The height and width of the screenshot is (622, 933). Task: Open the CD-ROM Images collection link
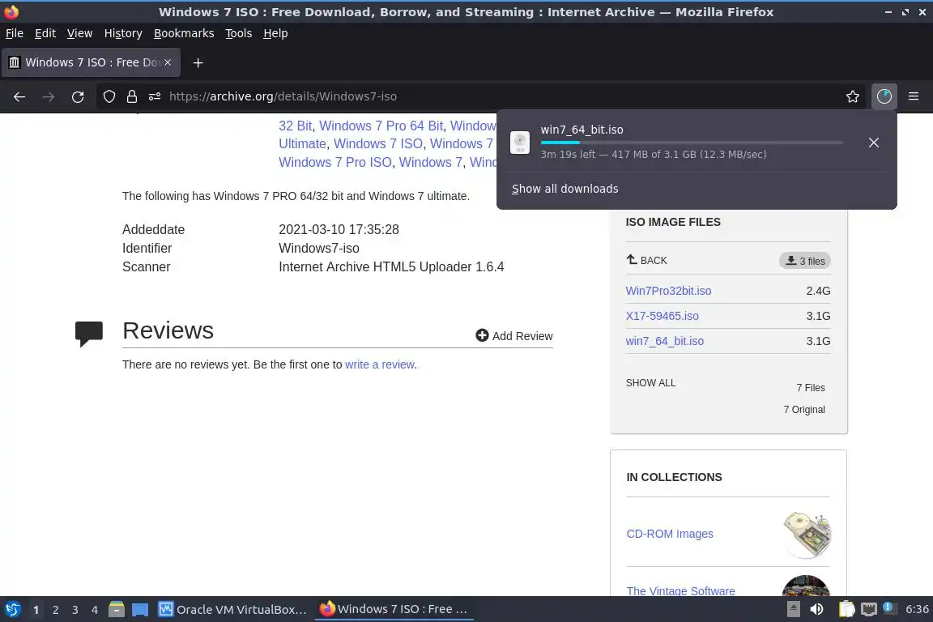pyautogui.click(x=670, y=534)
